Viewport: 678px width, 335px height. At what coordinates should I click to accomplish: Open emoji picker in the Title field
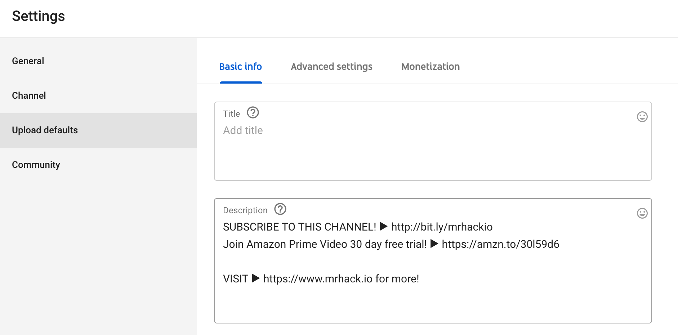pyautogui.click(x=642, y=117)
